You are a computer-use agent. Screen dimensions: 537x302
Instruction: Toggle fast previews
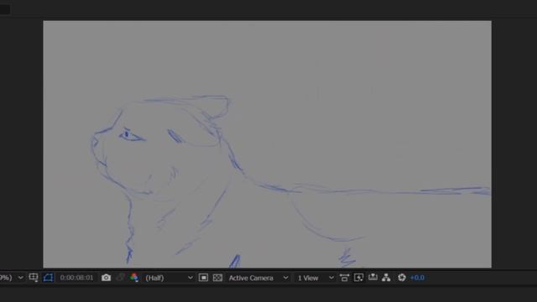[358, 278]
